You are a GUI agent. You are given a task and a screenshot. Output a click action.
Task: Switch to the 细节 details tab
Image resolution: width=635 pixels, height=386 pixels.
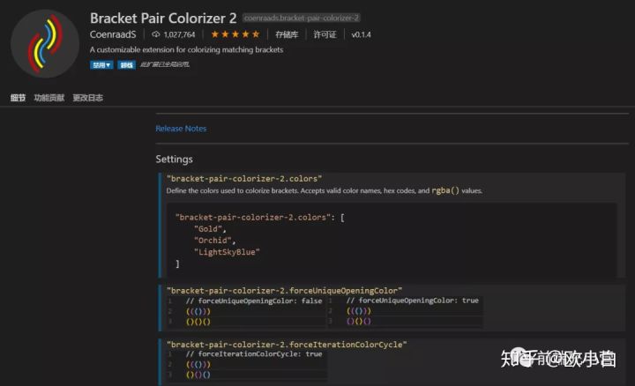point(18,98)
